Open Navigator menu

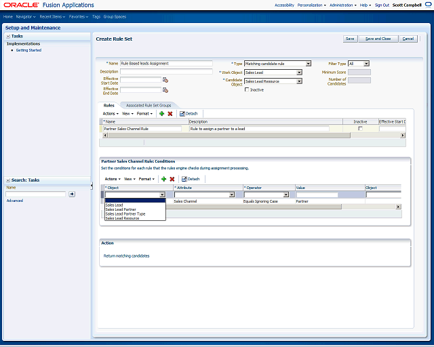(26, 16)
